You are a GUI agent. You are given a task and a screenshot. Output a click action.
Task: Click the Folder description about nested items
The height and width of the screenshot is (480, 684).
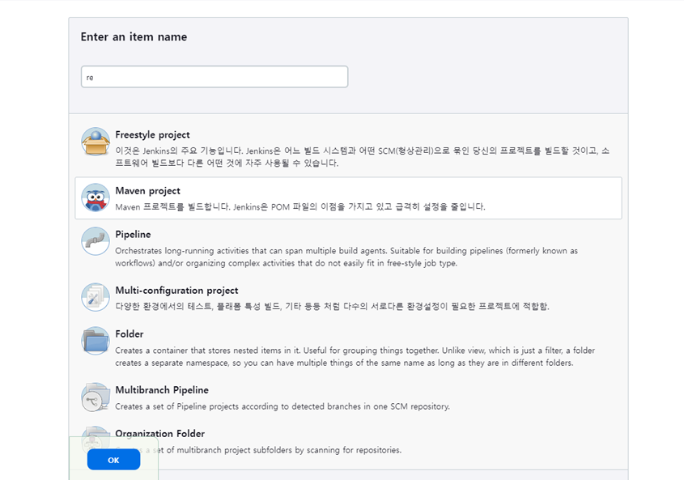[x=355, y=356]
